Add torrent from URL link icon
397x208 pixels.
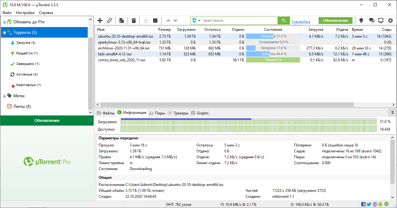pos(110,21)
